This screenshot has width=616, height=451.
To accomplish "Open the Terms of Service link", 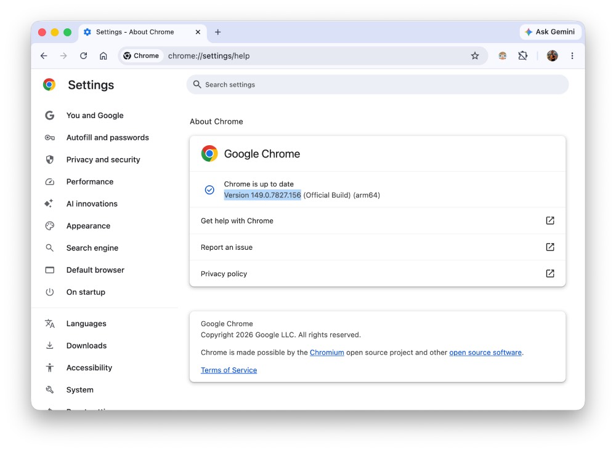I will pos(229,370).
